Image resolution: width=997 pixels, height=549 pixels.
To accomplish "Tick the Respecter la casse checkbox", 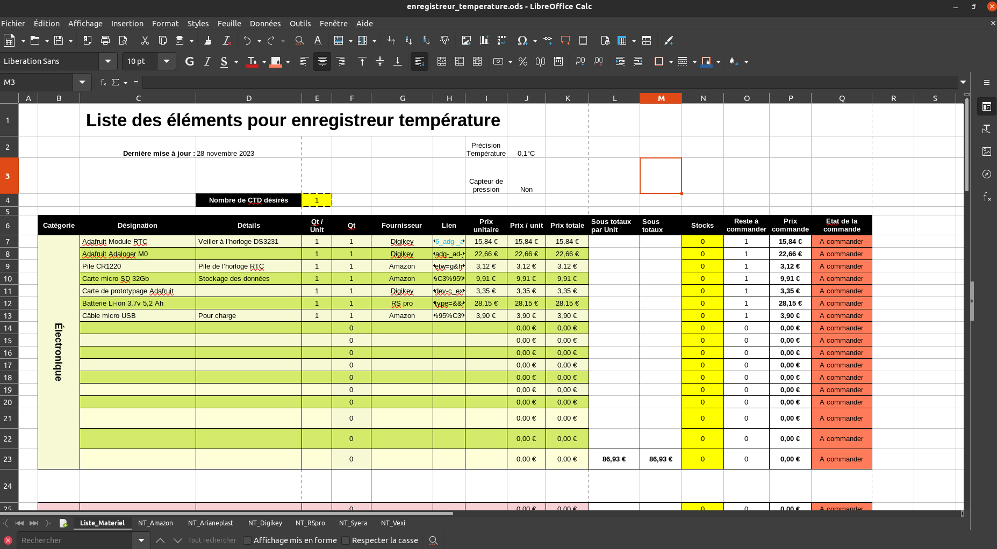I will [x=346, y=540].
